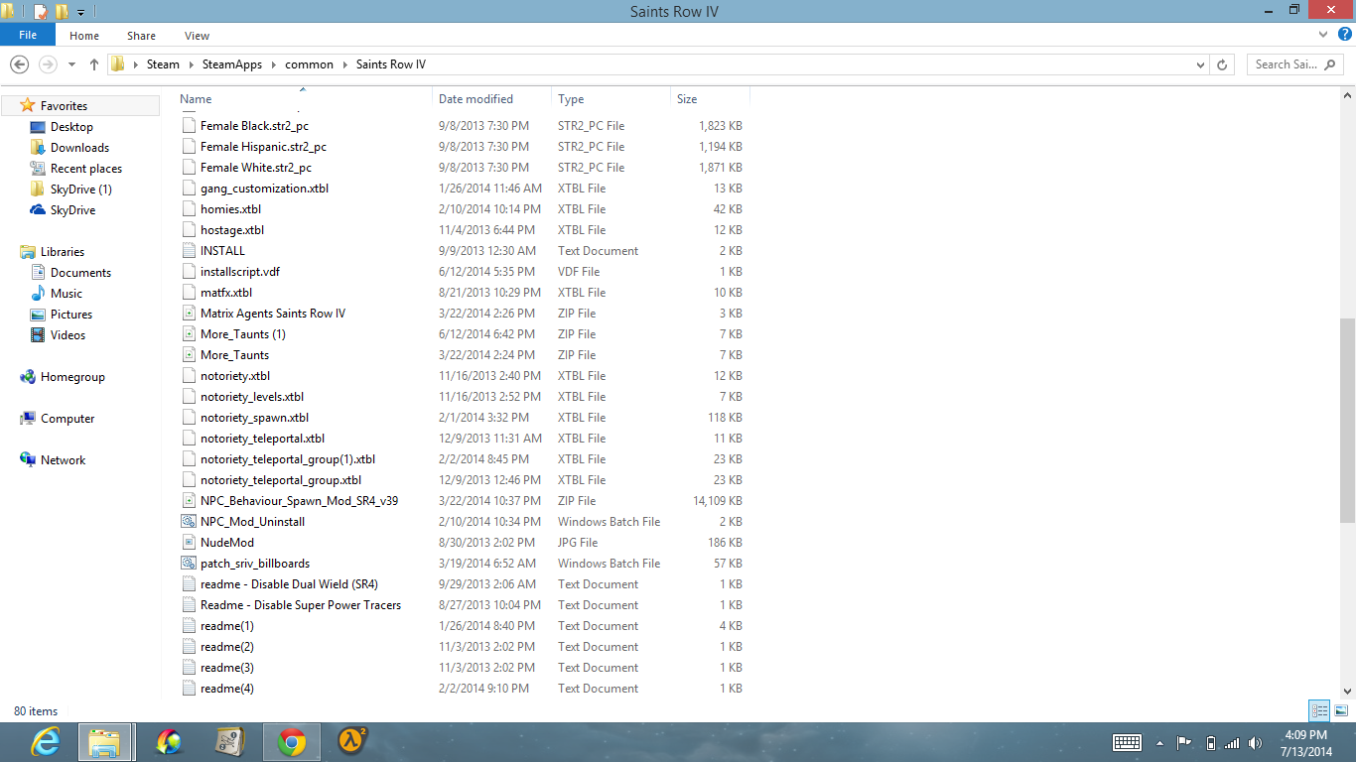Select NPC_Behaviour_Spawn_Mod_SR4_v39 zip file

pos(299,501)
